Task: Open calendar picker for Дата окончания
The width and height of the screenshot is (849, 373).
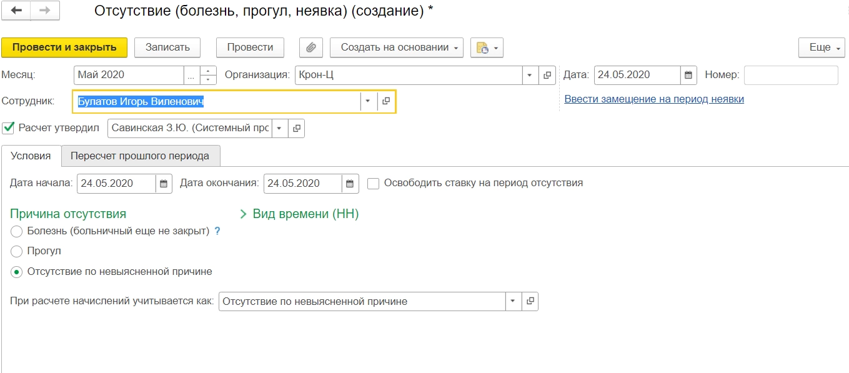Action: point(350,184)
